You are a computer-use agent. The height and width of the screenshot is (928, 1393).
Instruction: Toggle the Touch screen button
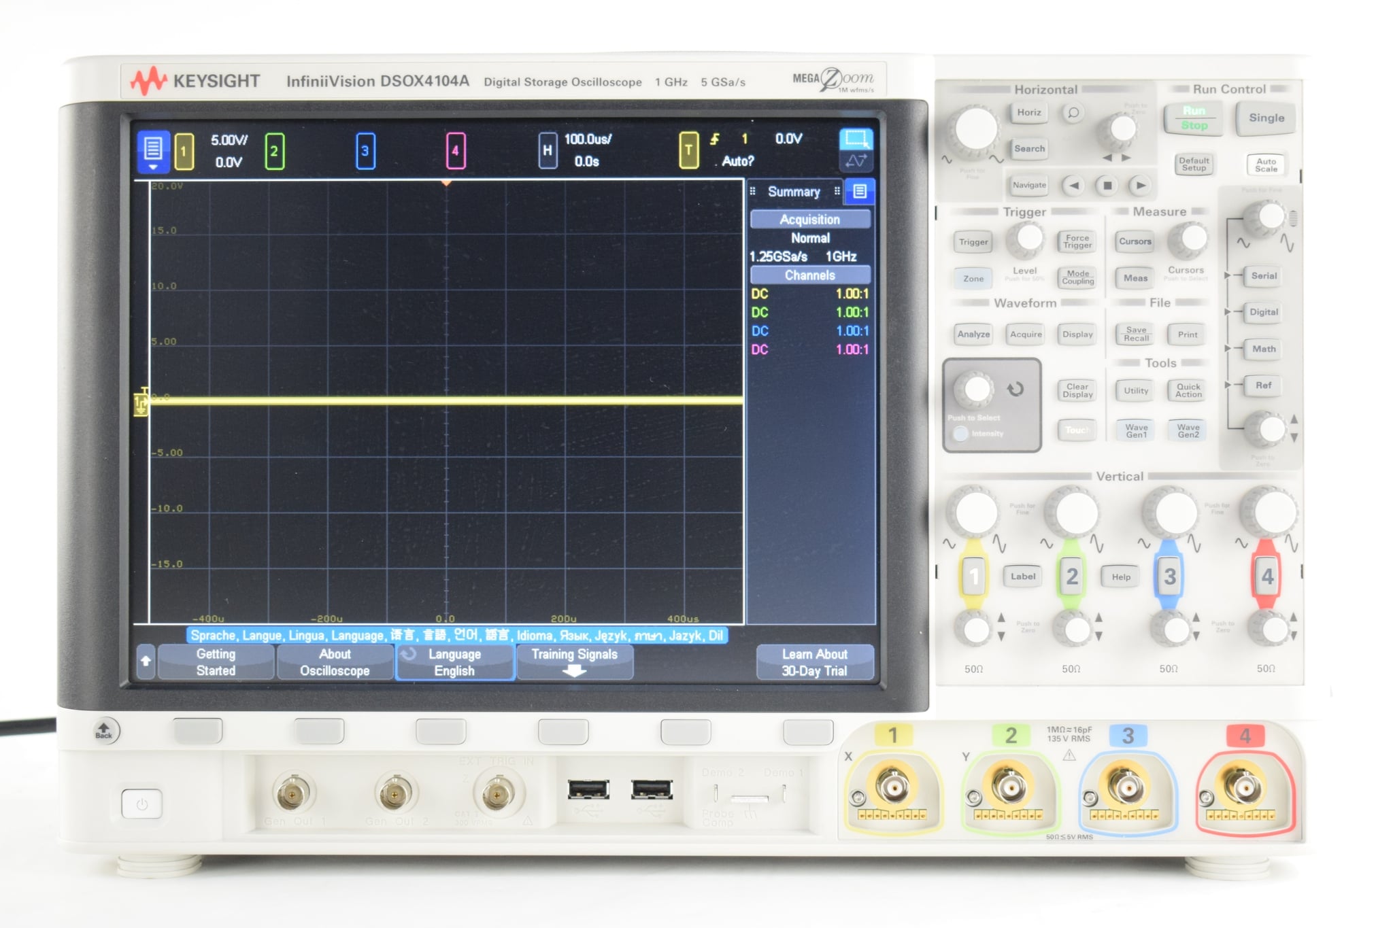tap(1077, 430)
